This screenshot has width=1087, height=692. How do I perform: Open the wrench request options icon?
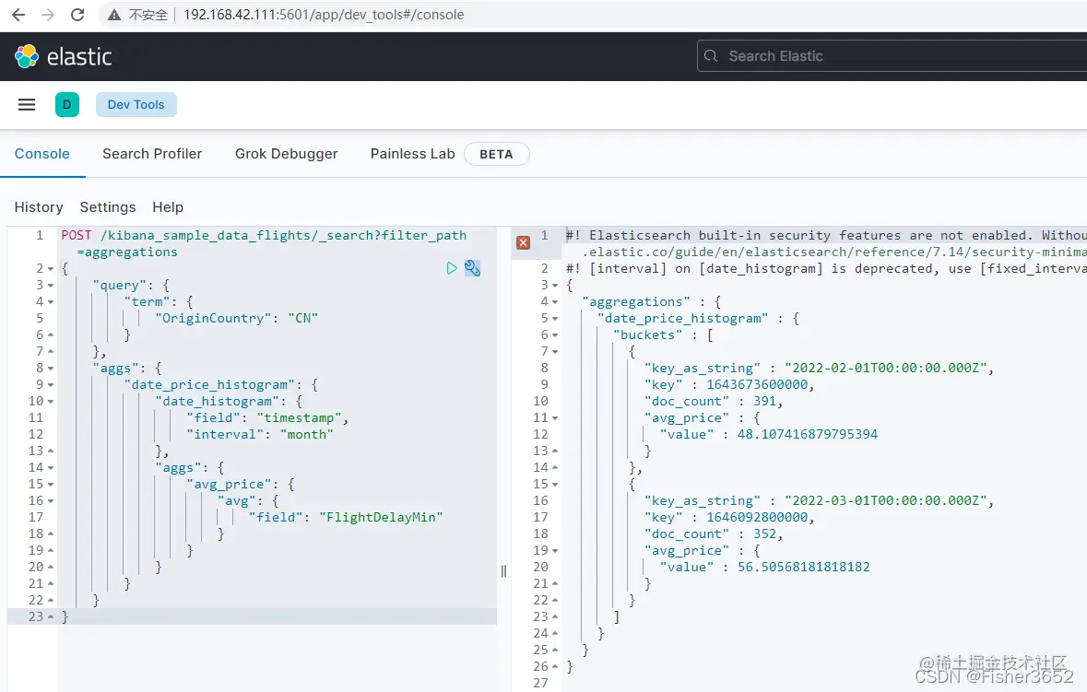(x=472, y=268)
